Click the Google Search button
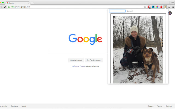 tap(76, 60)
